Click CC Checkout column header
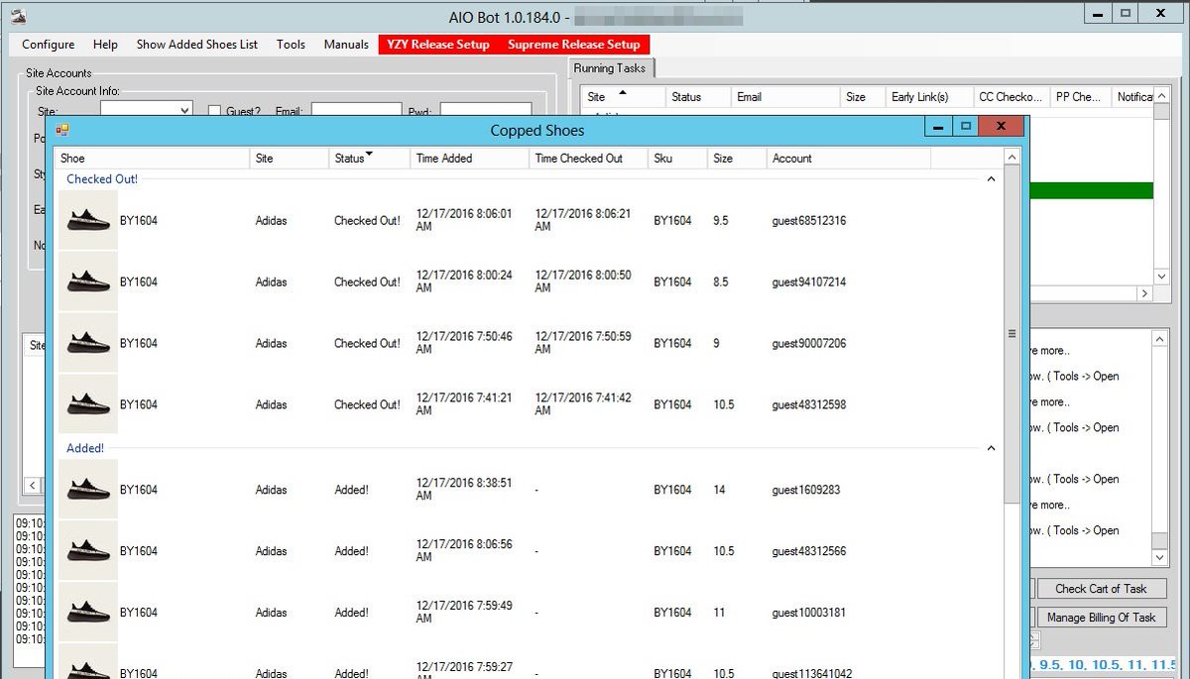The height and width of the screenshot is (679, 1190). coord(1011,96)
